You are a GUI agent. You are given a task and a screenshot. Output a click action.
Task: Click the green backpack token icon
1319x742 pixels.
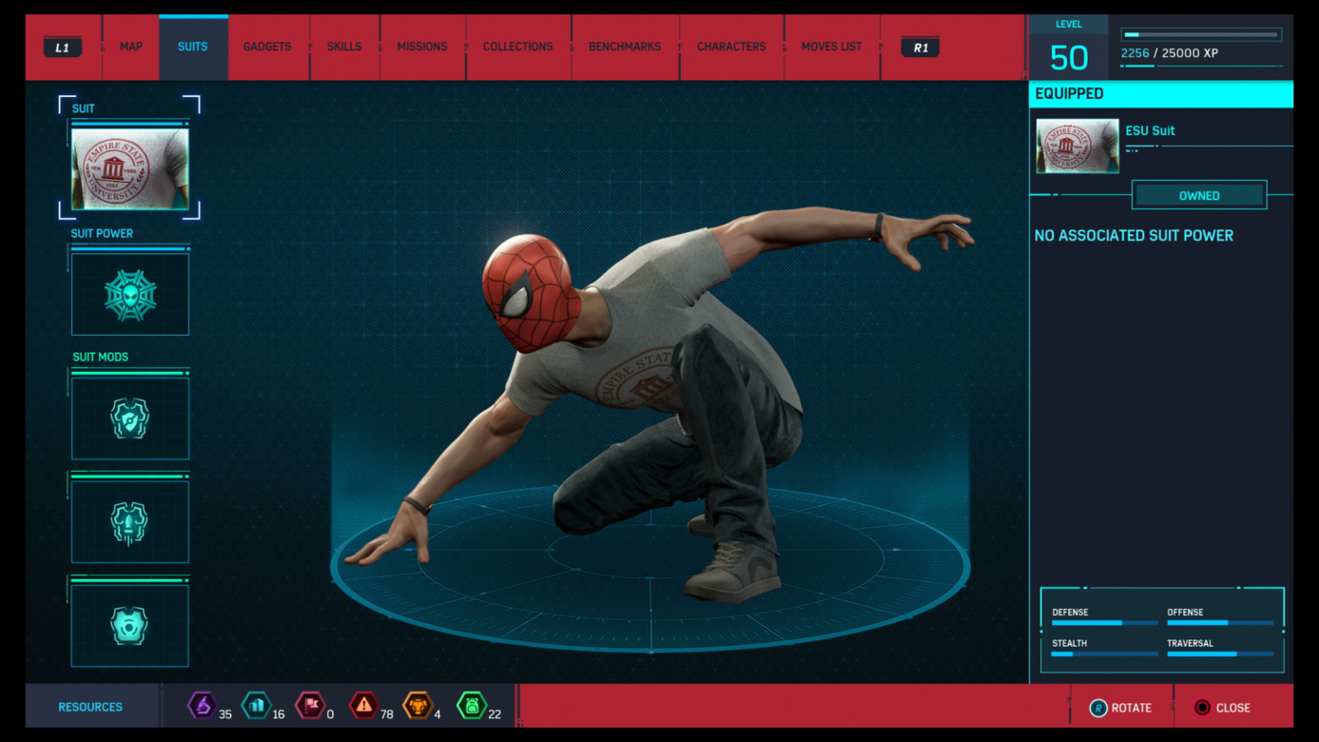(x=472, y=706)
